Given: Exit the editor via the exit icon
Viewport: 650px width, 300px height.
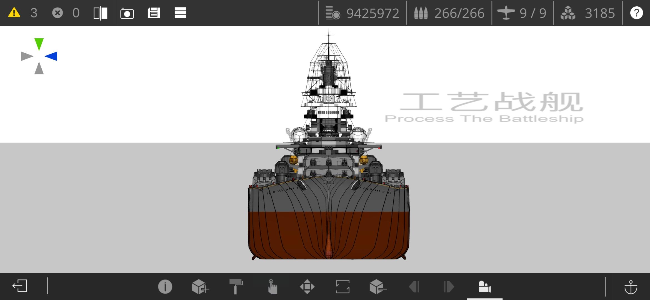Looking at the screenshot, I should point(20,286).
